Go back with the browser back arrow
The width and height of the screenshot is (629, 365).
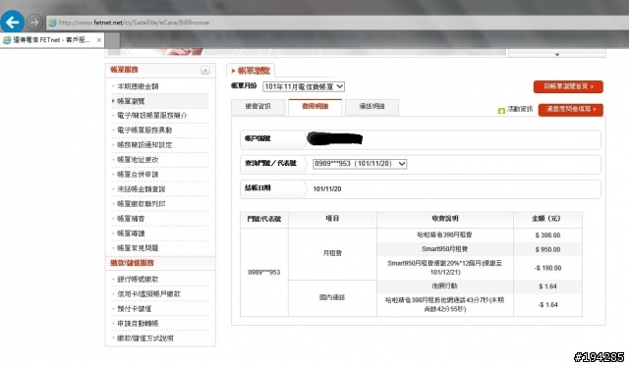pos(12,22)
